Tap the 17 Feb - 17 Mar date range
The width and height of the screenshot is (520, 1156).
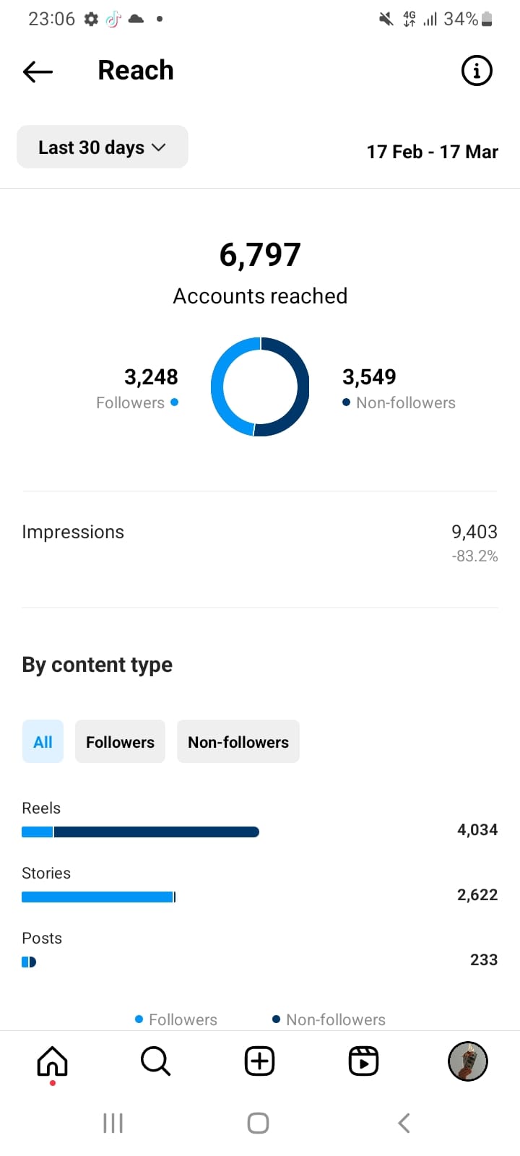tap(433, 152)
